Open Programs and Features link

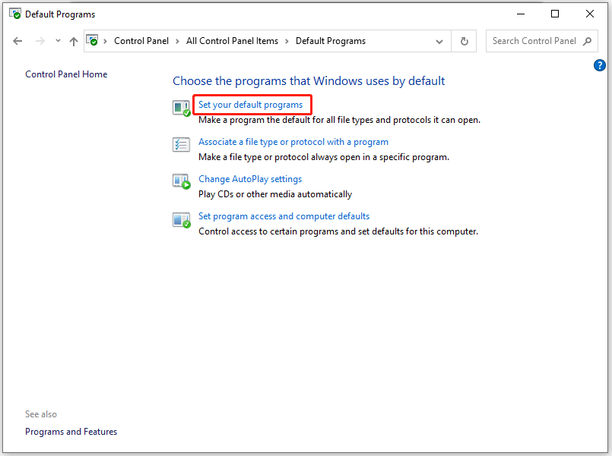[x=71, y=432]
